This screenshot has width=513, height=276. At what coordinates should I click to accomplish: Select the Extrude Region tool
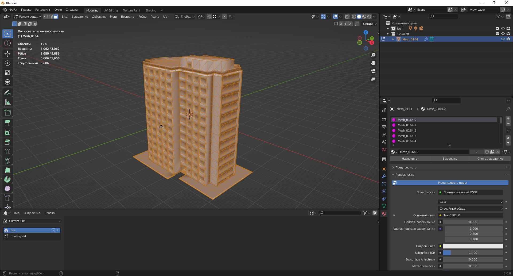click(7, 123)
